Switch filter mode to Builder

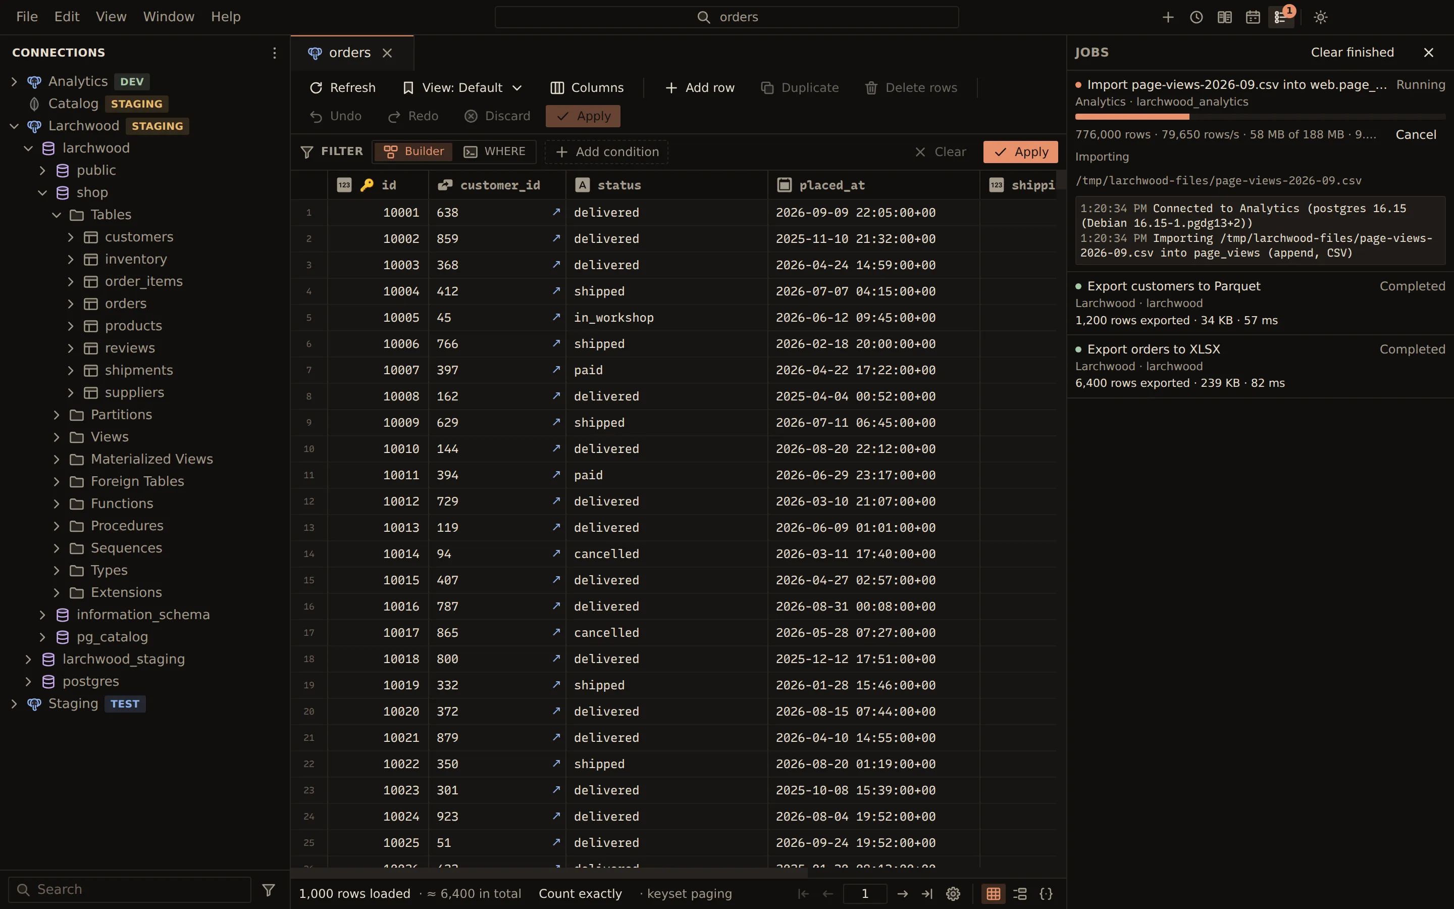coord(414,151)
